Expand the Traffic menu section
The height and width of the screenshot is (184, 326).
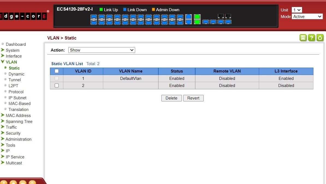point(11,127)
